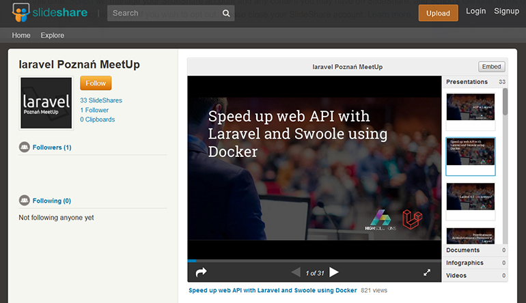Click the main slide image in the player
Viewport: 526px width, 303px height.
click(314, 169)
